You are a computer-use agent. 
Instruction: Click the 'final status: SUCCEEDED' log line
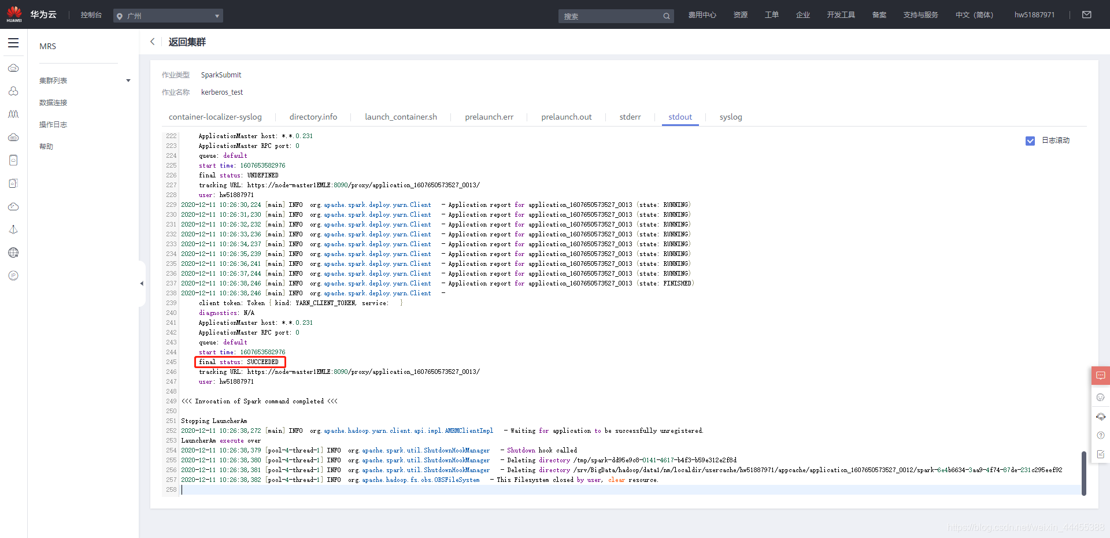click(x=239, y=362)
